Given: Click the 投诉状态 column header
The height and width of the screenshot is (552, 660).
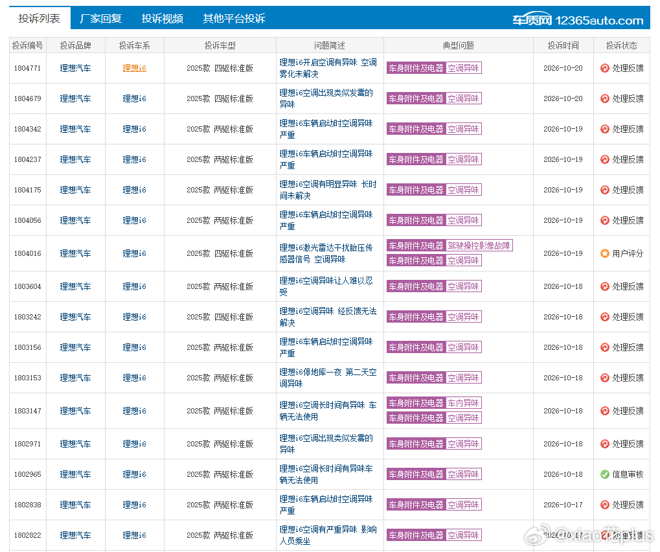Looking at the screenshot, I should 621,45.
